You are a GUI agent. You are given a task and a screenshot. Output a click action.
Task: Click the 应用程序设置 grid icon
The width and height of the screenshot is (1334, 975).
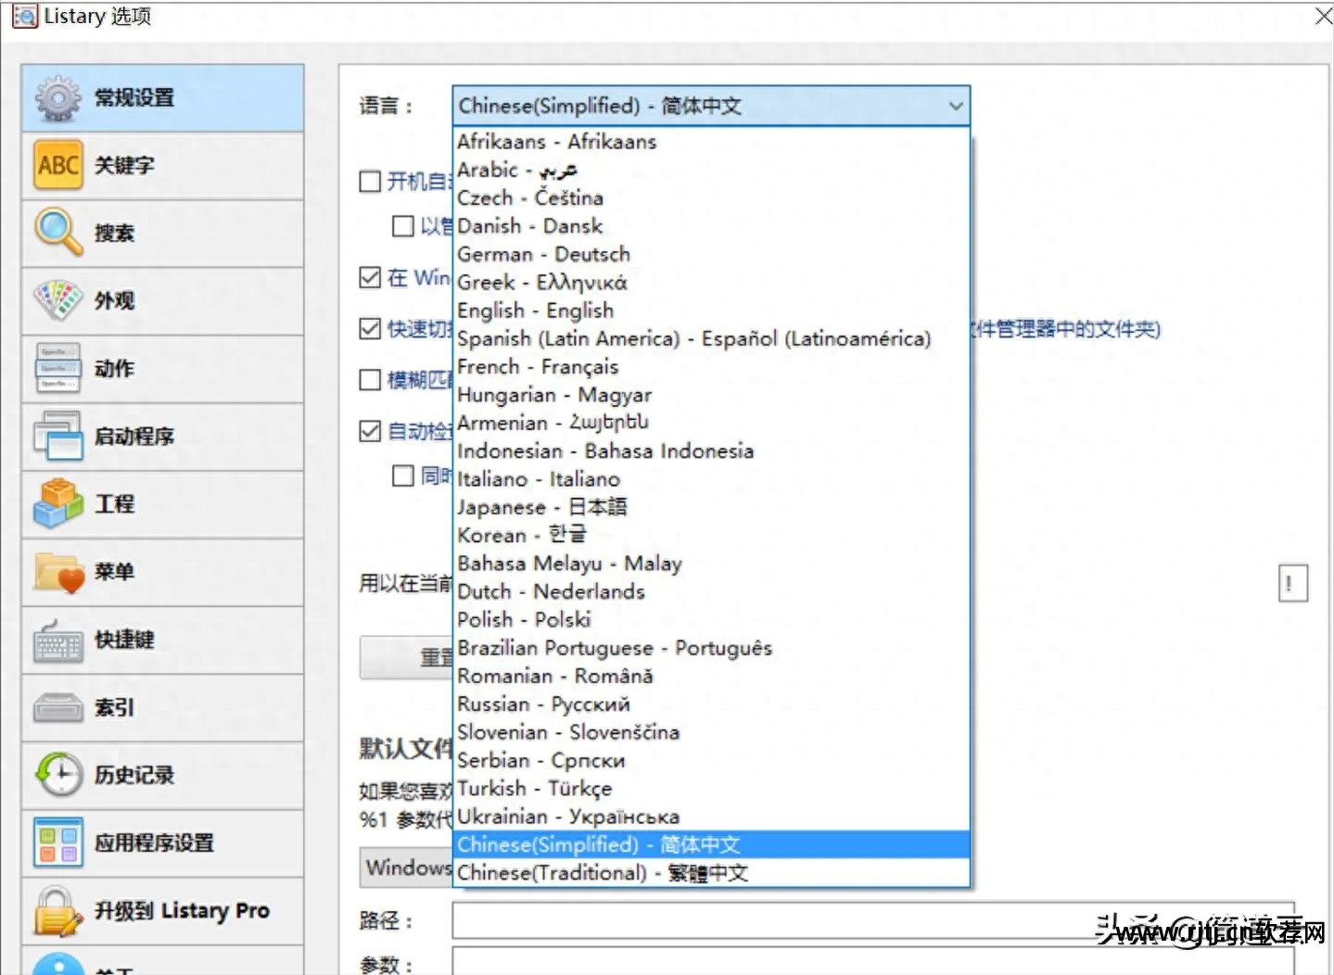[x=58, y=842]
